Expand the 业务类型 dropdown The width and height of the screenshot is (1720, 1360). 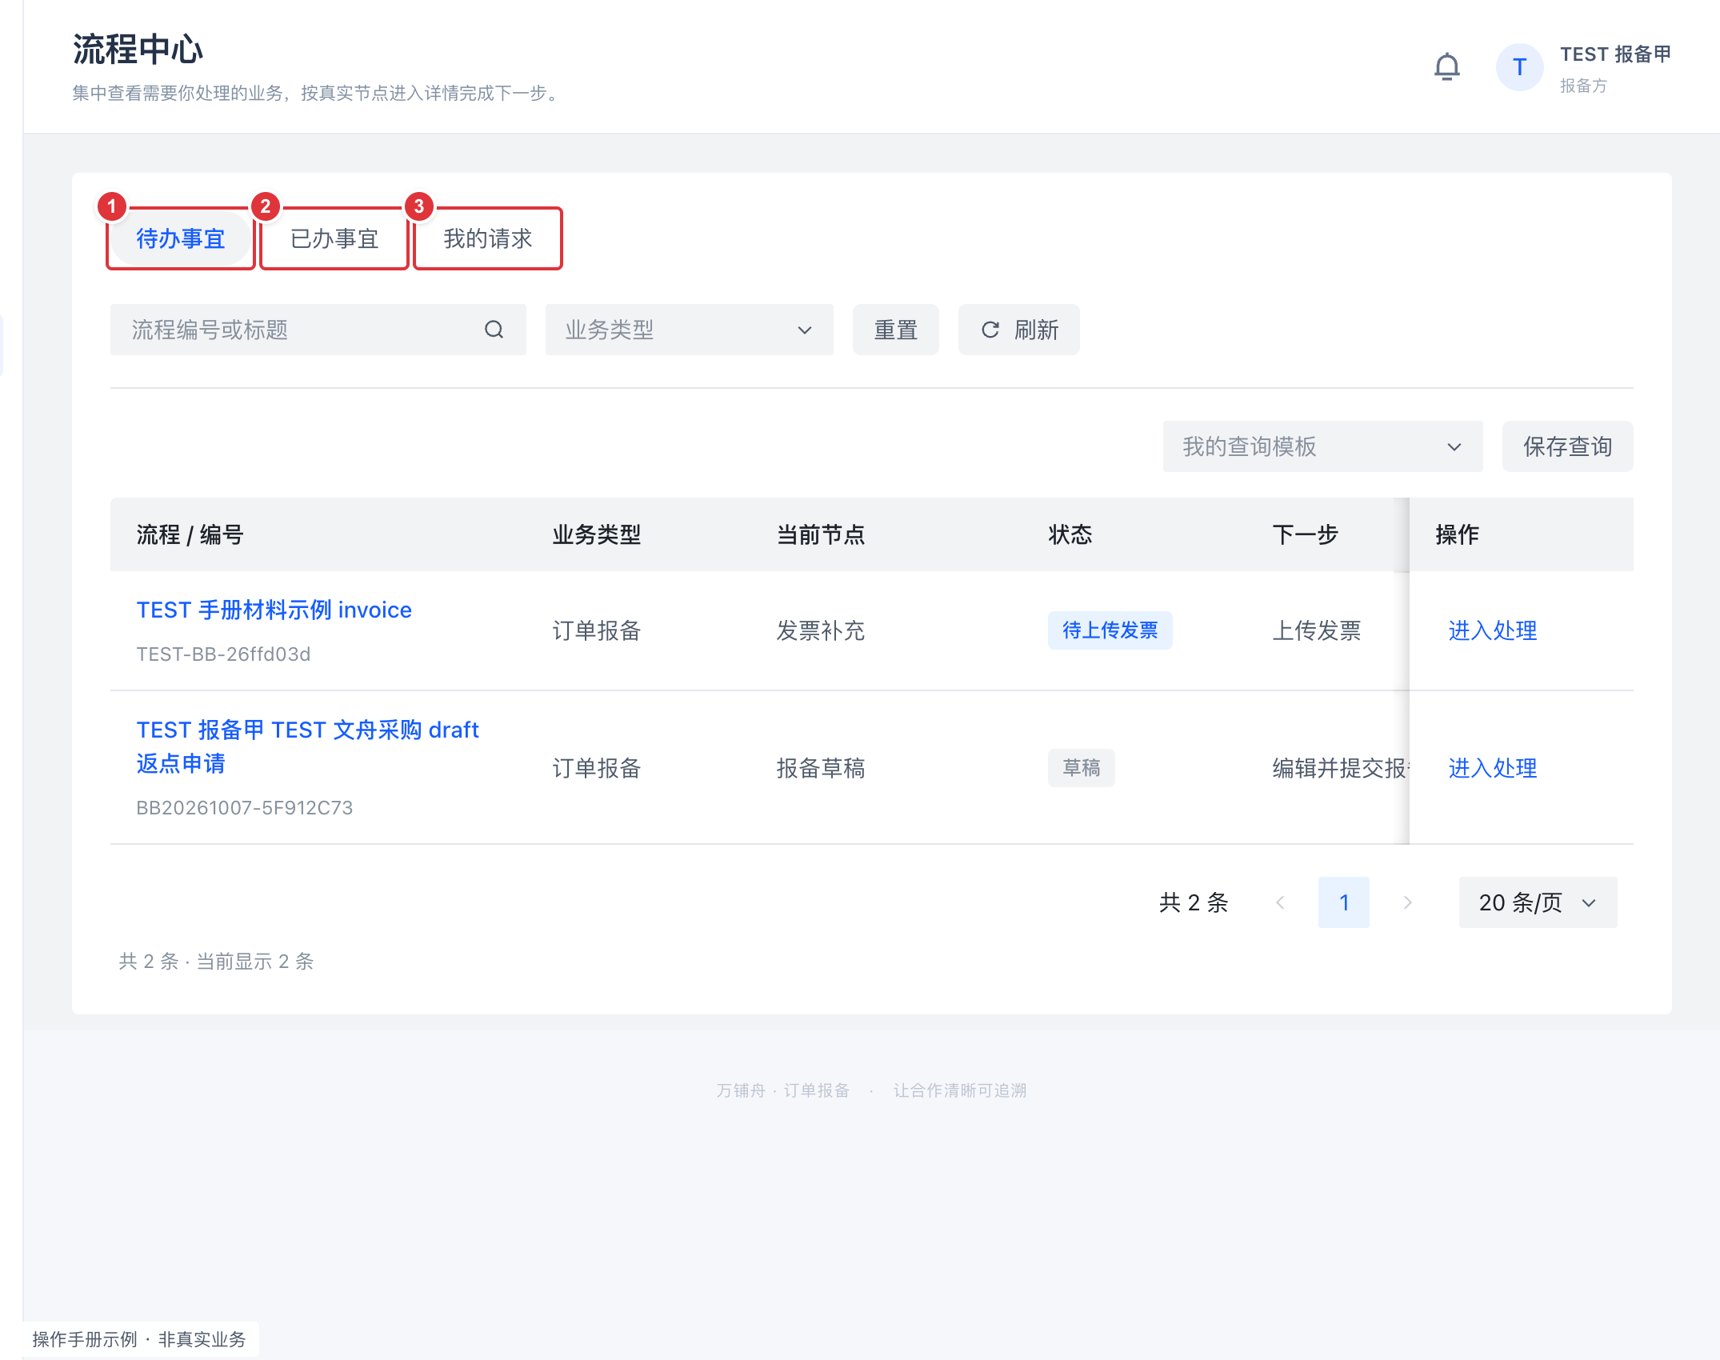click(690, 330)
